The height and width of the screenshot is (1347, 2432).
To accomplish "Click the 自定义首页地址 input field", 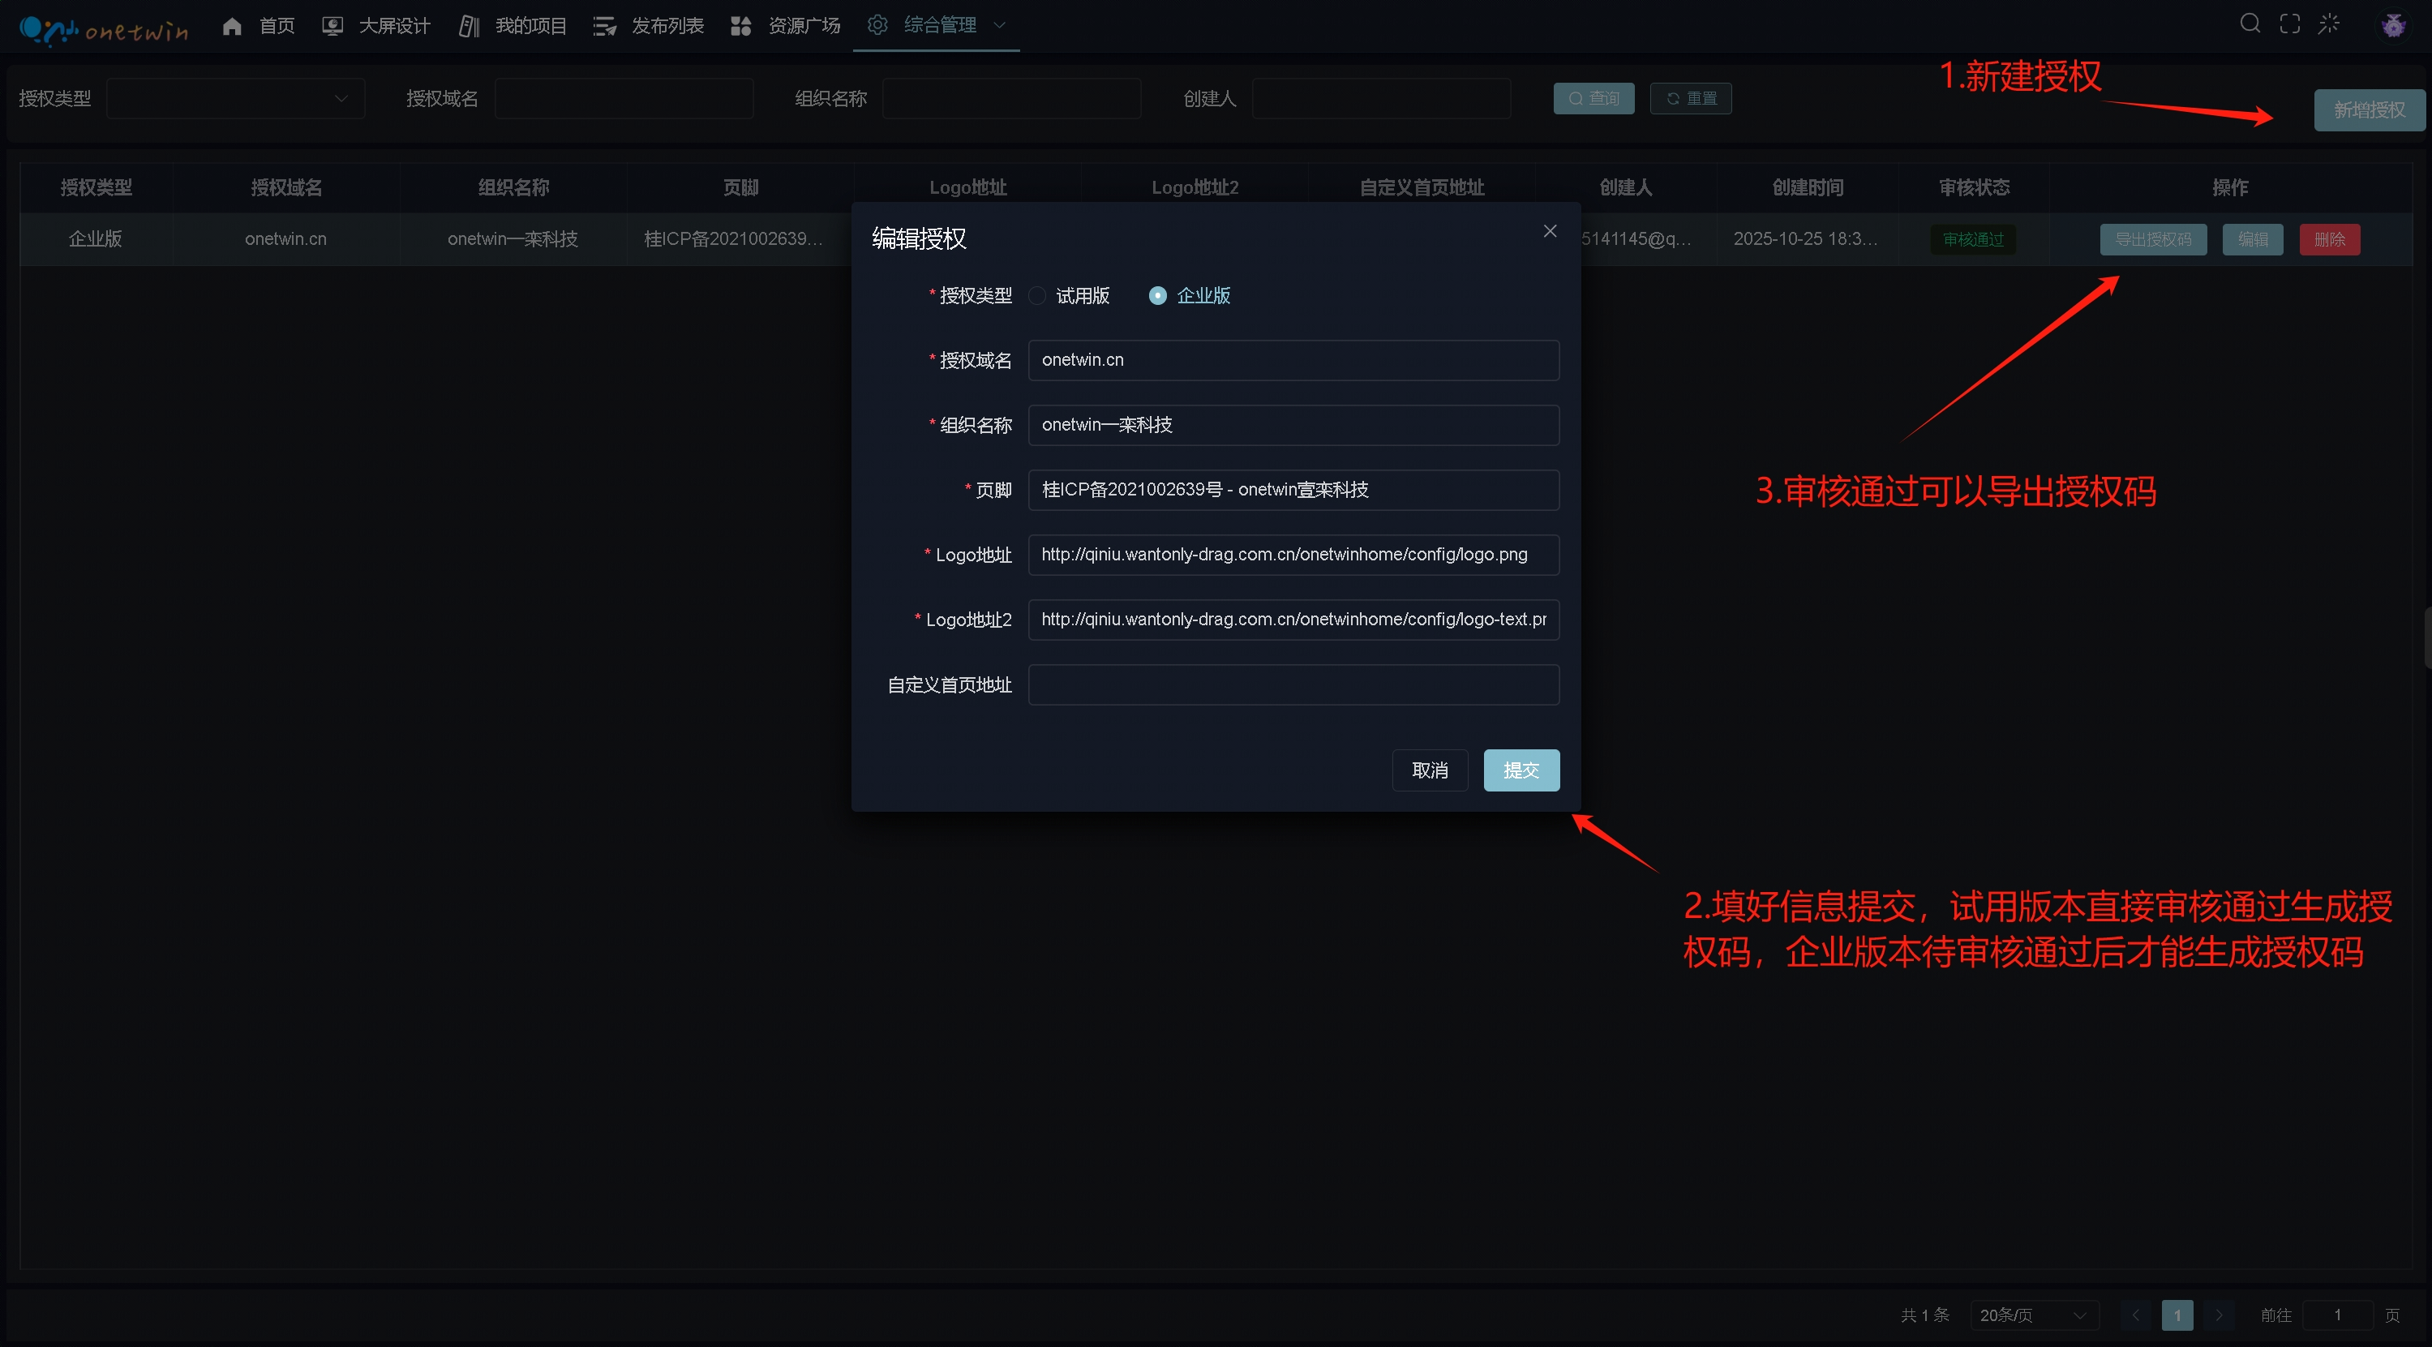I will pos(1293,684).
